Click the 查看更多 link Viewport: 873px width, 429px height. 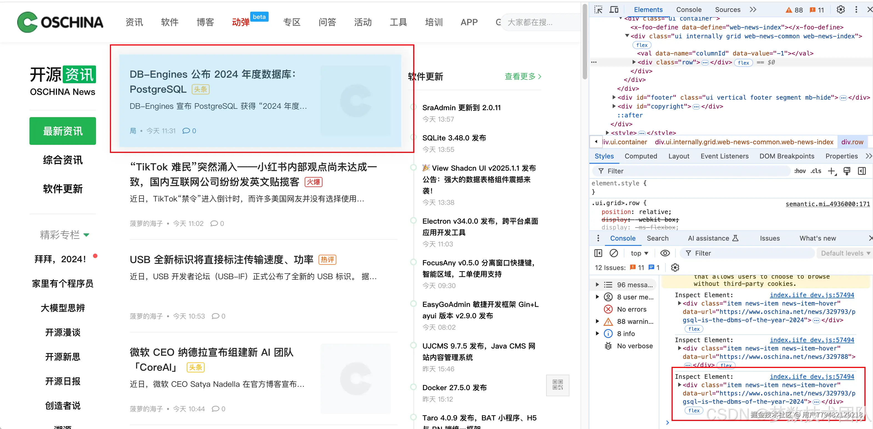click(x=523, y=77)
